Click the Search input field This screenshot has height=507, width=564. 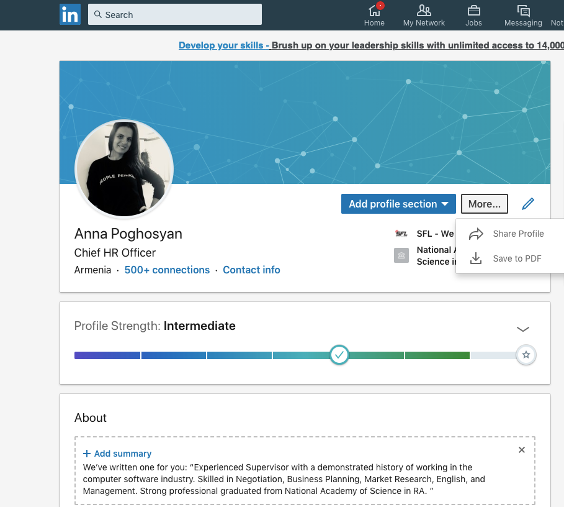pyautogui.click(x=175, y=14)
